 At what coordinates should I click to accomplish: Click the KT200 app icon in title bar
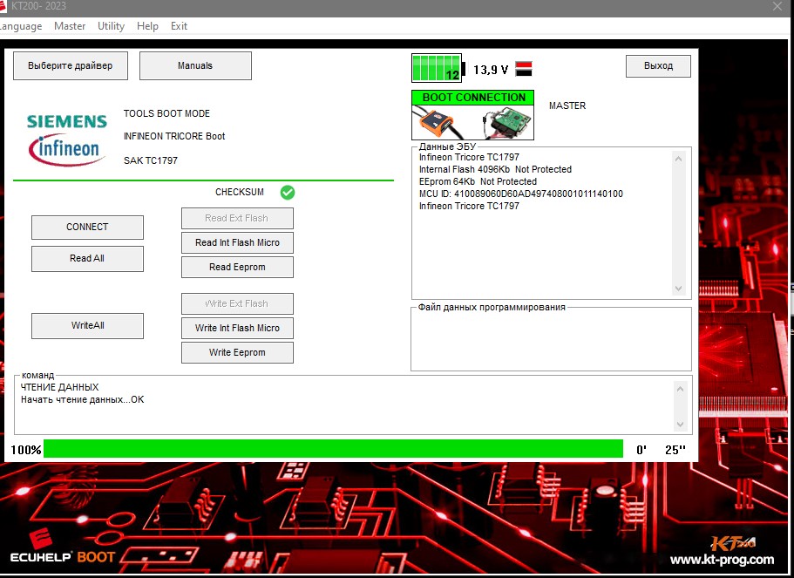pos(3,6)
